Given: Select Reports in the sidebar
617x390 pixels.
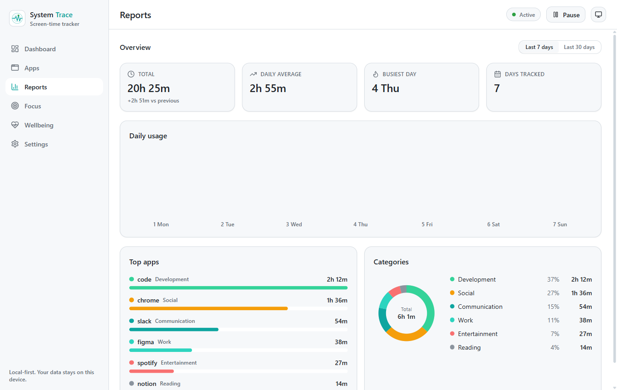Looking at the screenshot, I should [x=54, y=87].
